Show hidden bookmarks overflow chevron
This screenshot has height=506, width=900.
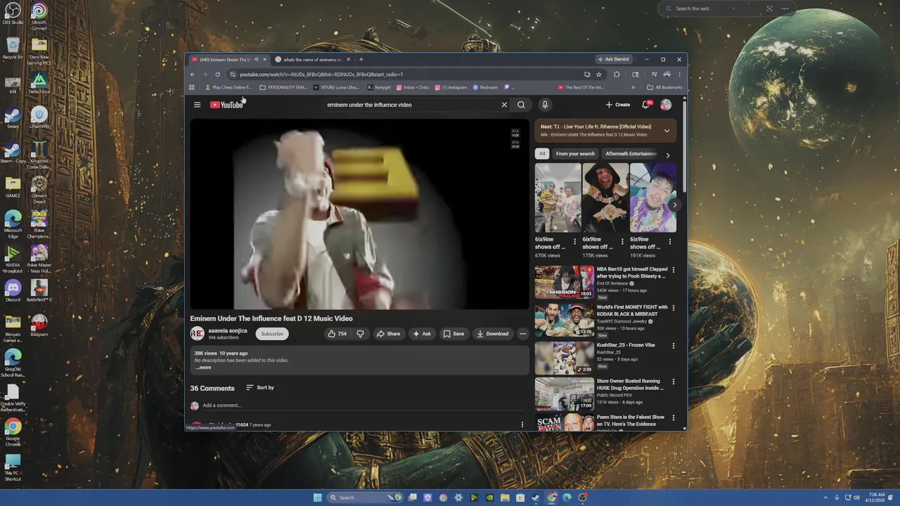(x=633, y=88)
